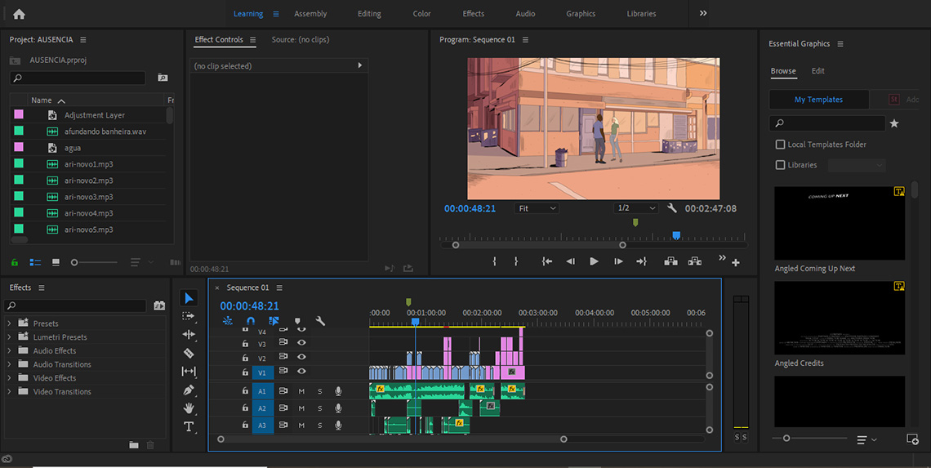Image resolution: width=931 pixels, height=468 pixels.
Task: Click the program monitor Play button
Action: click(594, 261)
